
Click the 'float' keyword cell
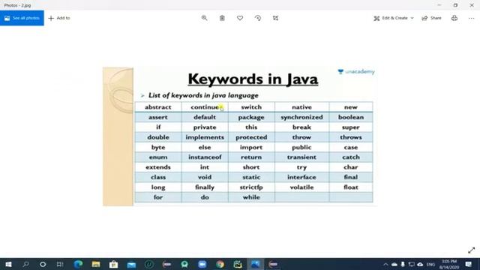(x=351, y=187)
